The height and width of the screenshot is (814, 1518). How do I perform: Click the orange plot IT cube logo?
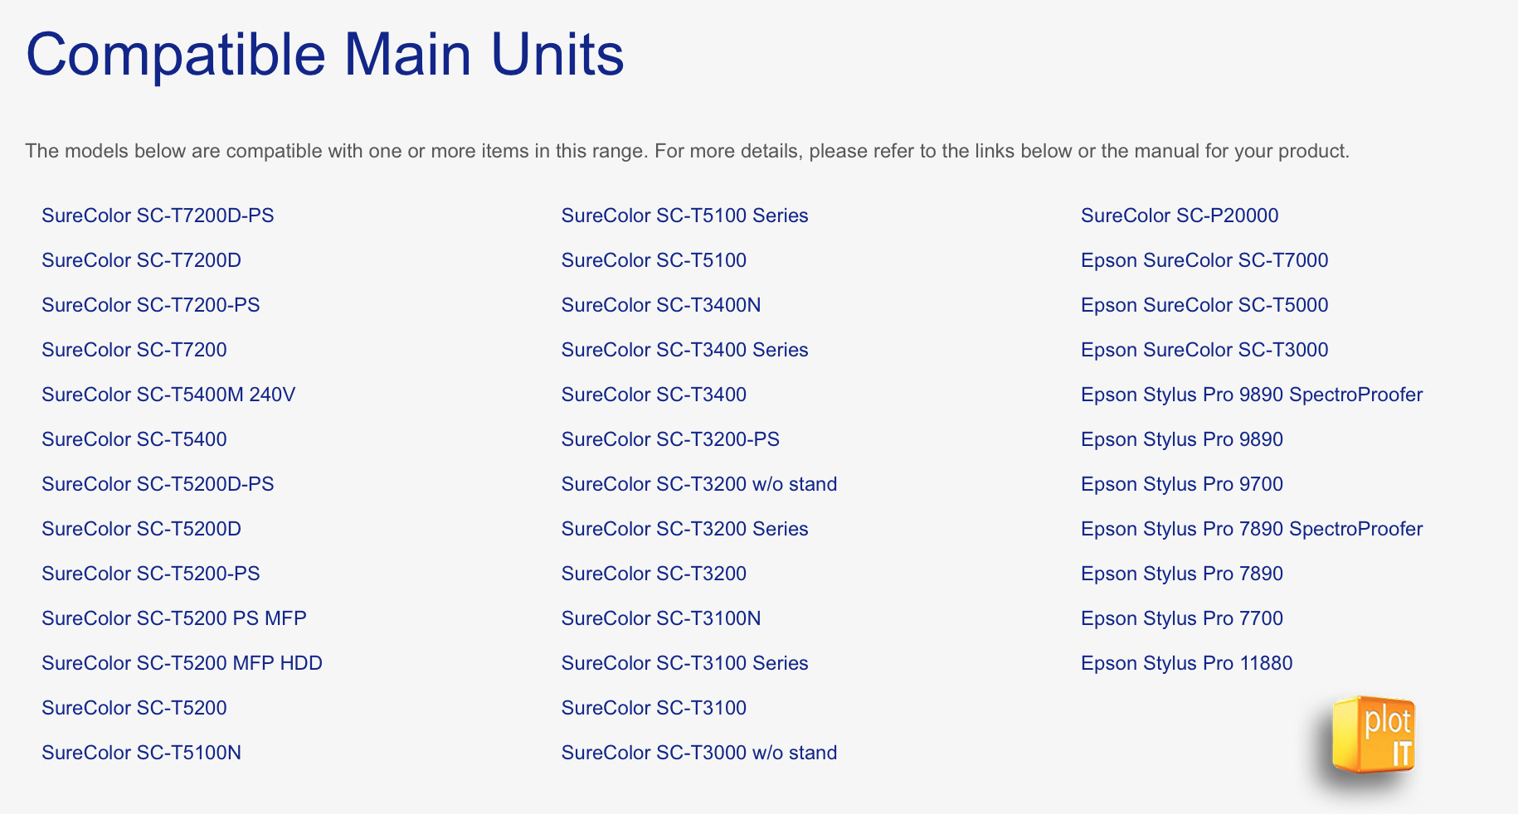coord(1373,735)
